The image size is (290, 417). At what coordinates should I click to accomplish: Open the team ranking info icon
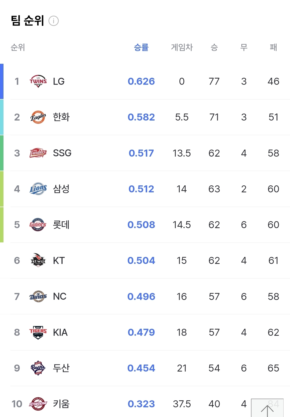[53, 21]
